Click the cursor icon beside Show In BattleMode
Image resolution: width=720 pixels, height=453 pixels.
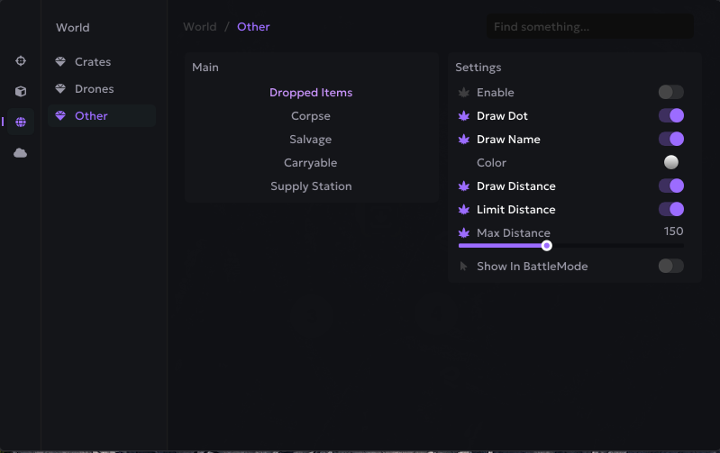[464, 267]
